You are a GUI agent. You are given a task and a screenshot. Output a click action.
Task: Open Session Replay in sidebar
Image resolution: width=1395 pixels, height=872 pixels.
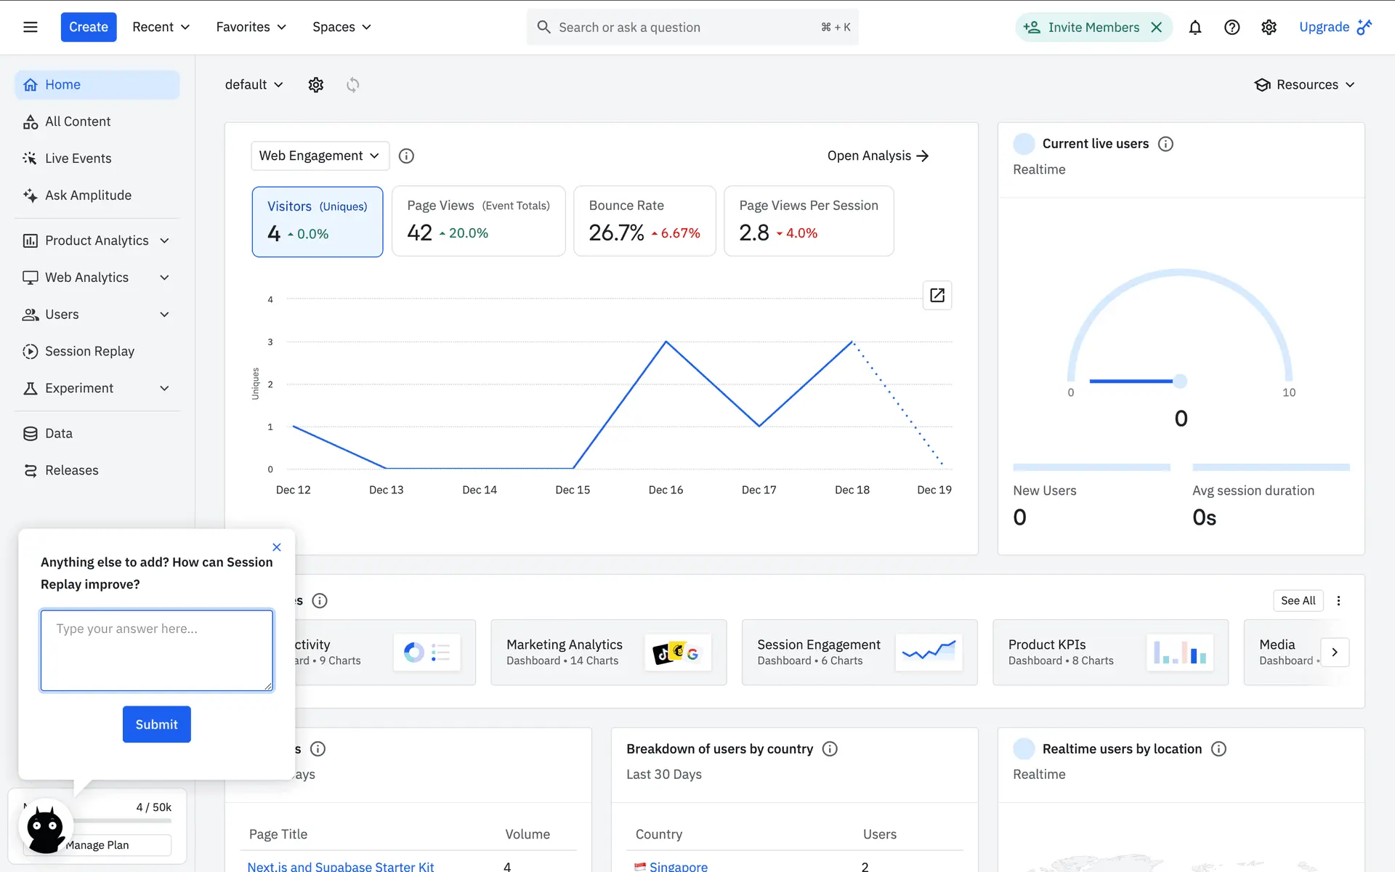[89, 352]
